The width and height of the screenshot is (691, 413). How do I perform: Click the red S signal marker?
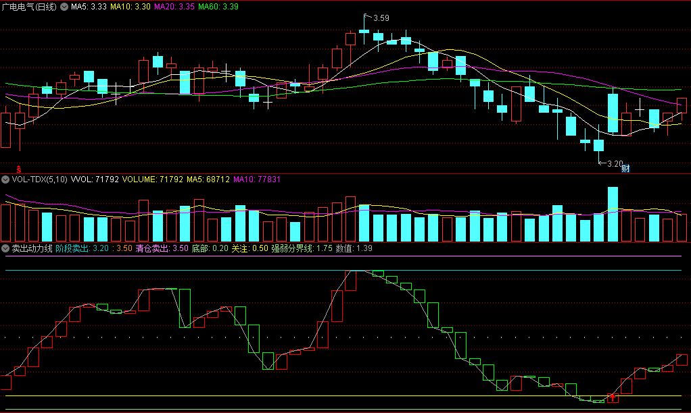point(19,169)
